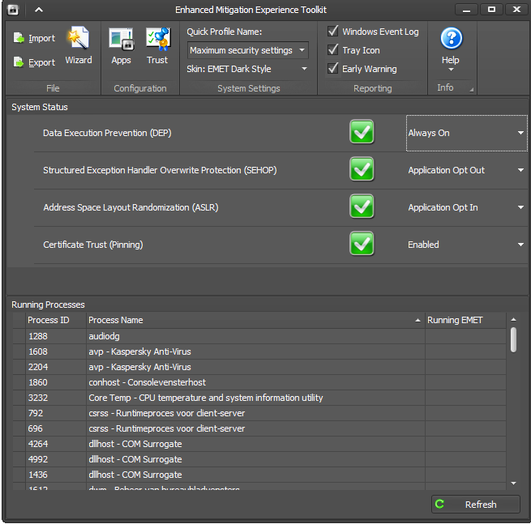Select the audiodg process row
The width and height of the screenshot is (531, 524).
click(259, 336)
